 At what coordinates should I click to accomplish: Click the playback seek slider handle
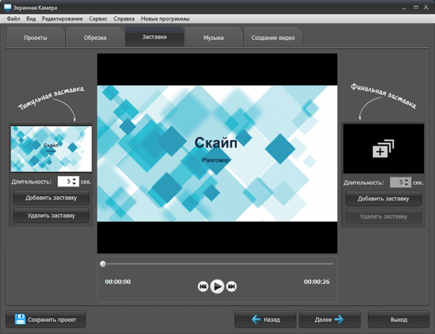[x=103, y=264]
